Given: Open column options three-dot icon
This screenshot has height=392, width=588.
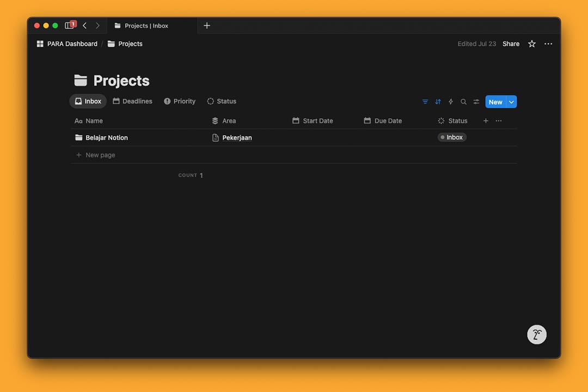Looking at the screenshot, I should click(x=498, y=121).
